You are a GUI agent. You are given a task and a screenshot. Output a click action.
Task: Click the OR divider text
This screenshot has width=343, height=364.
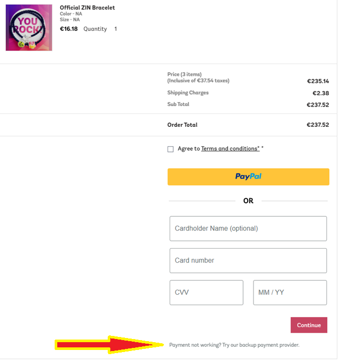coord(248,201)
